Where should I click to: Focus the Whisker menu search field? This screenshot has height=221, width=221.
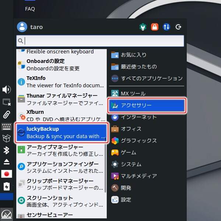click(100, 41)
